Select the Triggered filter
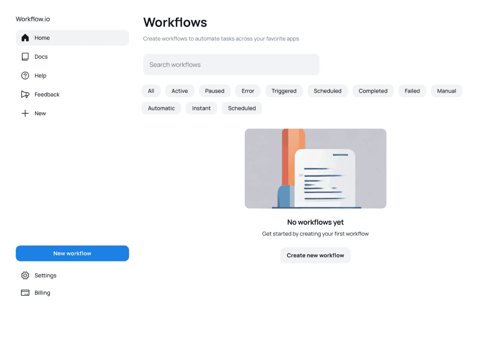504x346 pixels. click(x=284, y=91)
